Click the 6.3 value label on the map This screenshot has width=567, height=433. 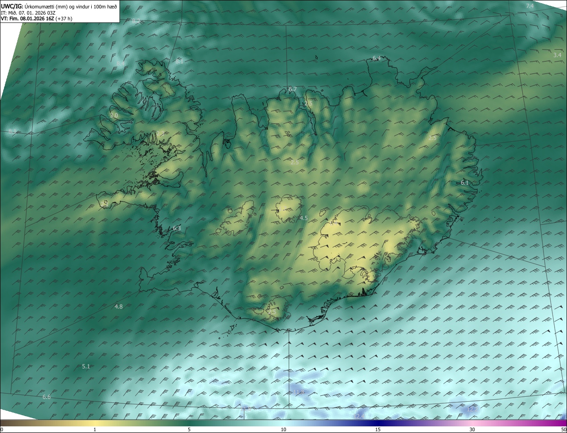coord(177,228)
